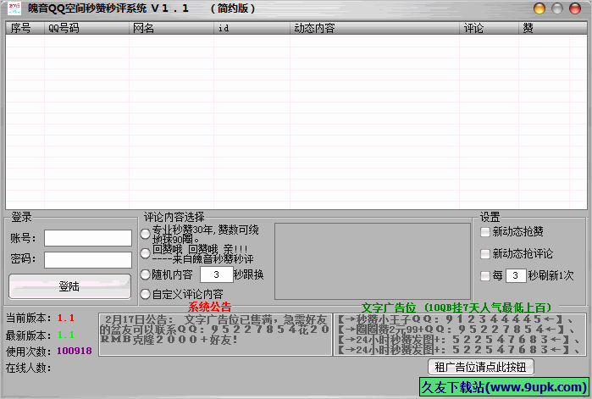
Task: Minimize window with the orange round button
Action: (539, 8)
